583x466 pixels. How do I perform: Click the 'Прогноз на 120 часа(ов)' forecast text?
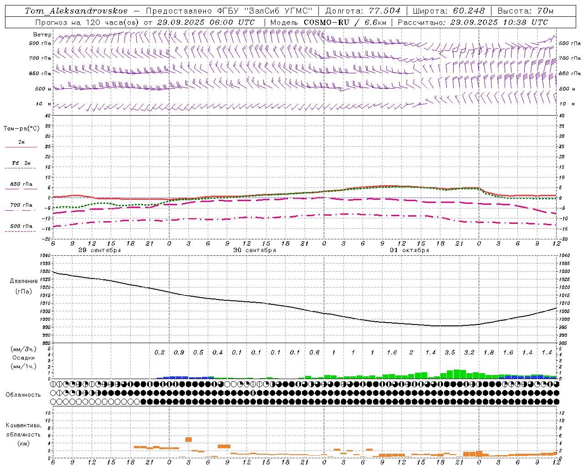(87, 22)
